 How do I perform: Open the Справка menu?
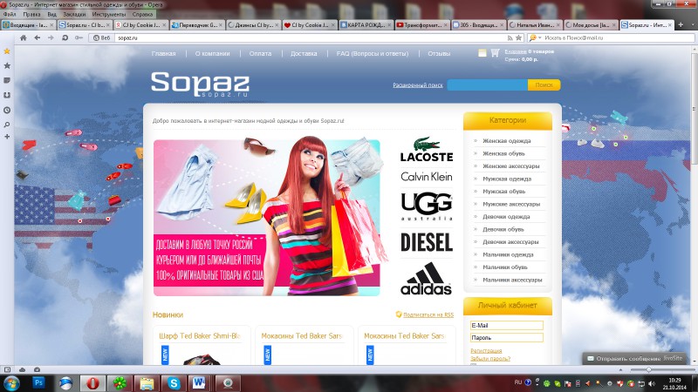(142, 14)
